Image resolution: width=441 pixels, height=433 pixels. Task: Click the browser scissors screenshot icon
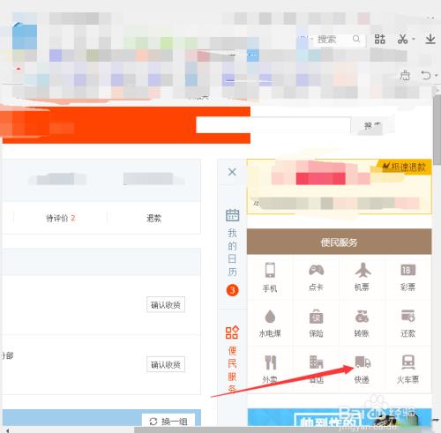click(403, 39)
